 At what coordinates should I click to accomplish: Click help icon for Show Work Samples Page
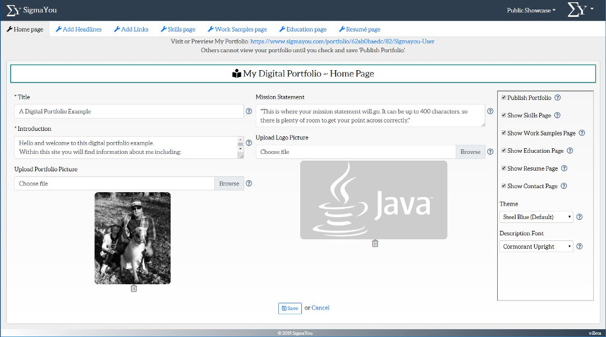(x=582, y=133)
